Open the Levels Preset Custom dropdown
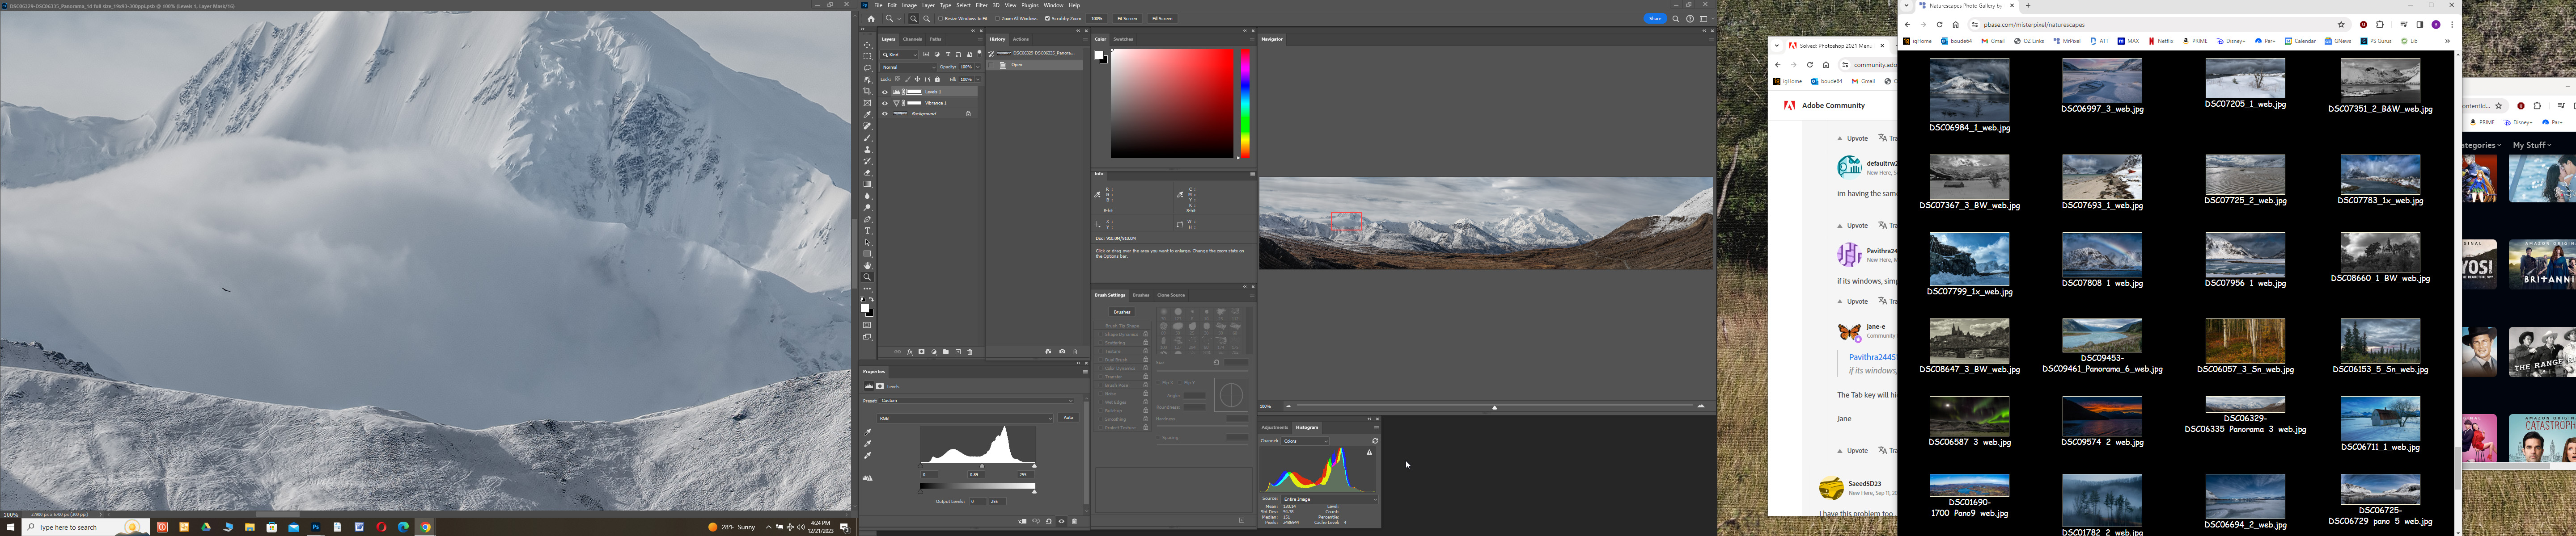 (x=976, y=400)
